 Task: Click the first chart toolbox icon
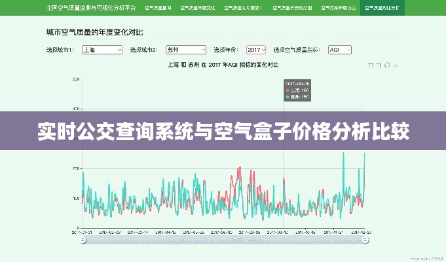coord(371,65)
